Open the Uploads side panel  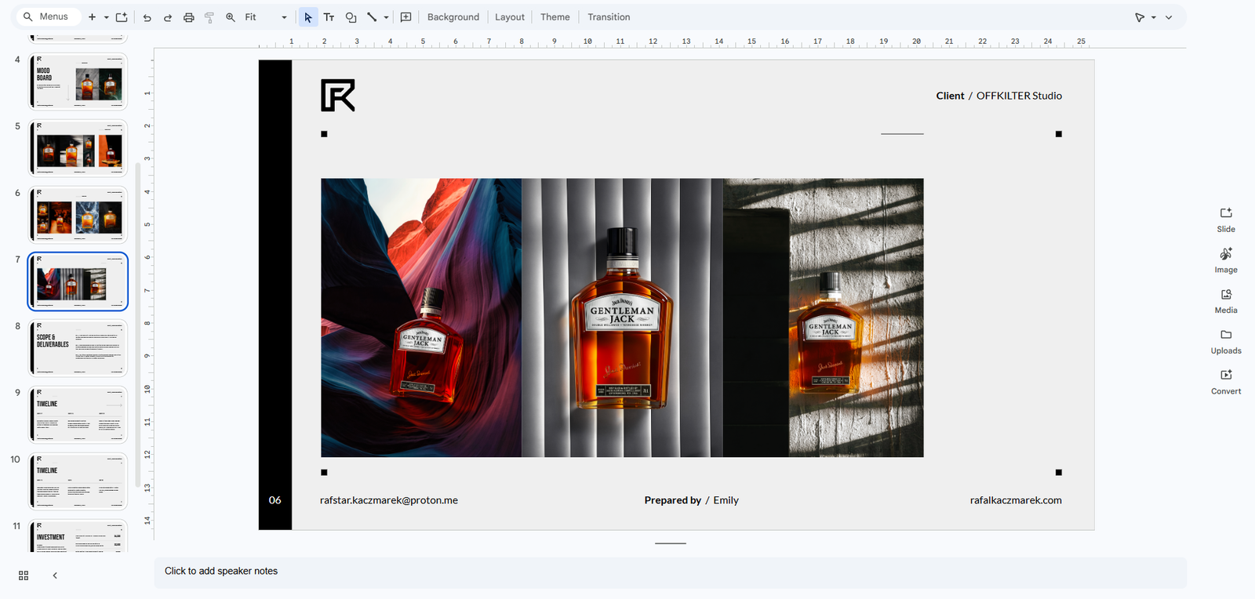pos(1226,342)
